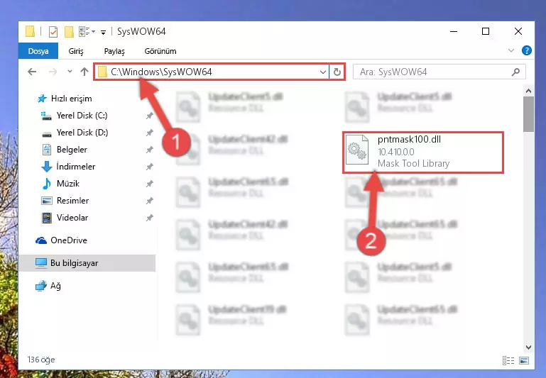
Task: Select the pntmask100.dll file name
Action: pyautogui.click(x=409, y=140)
